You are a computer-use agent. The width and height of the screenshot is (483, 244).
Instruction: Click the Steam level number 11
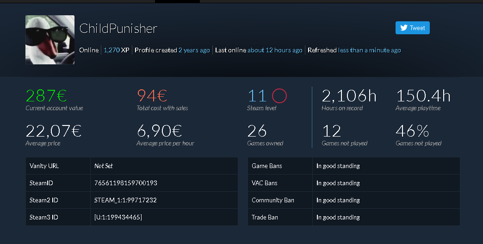tap(257, 95)
